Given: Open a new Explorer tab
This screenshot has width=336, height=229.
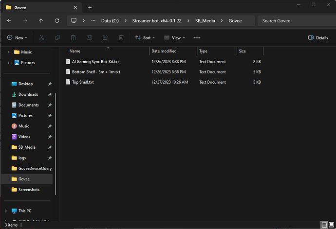Looking at the screenshot, I should (x=90, y=7).
